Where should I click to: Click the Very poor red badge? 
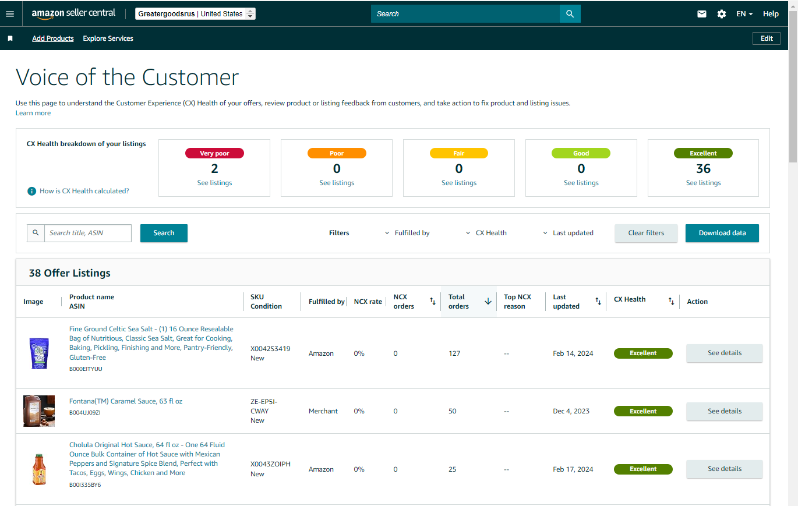pyautogui.click(x=214, y=154)
